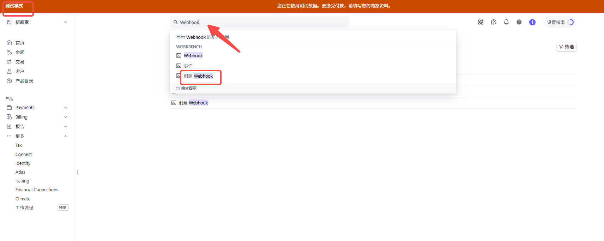Open settings gear icon
This screenshot has width=604, height=241.
[519, 22]
